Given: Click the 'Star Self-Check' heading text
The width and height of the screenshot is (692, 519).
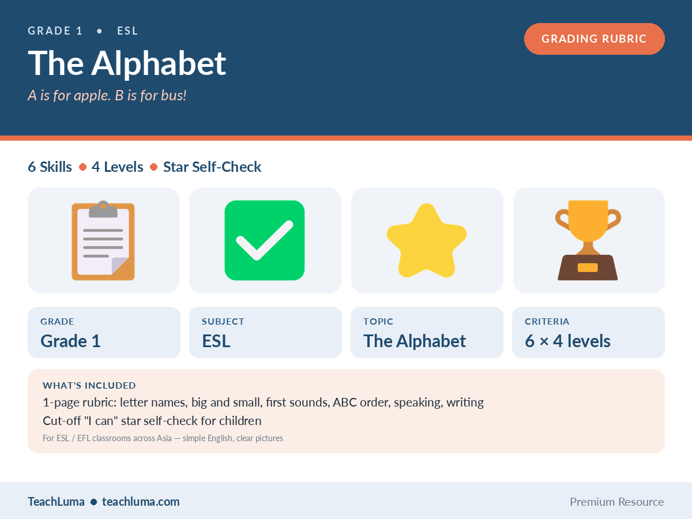Looking at the screenshot, I should coord(212,167).
